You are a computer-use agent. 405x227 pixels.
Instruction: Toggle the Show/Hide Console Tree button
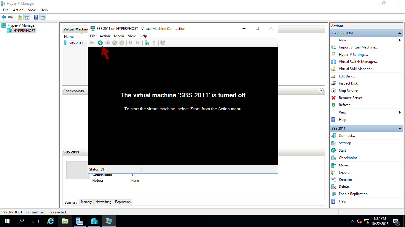pos(27,17)
